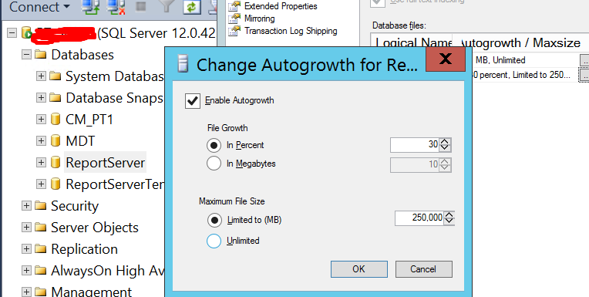The height and width of the screenshot is (297, 589).
Task: Click the ellipsis button for MB, Unlimited row
Action: tap(584, 59)
